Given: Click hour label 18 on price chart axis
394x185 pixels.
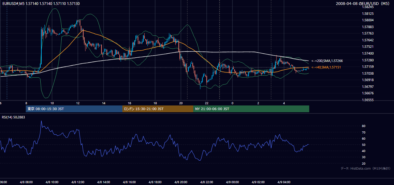Looking at the screenshot, I should click(x=155, y=103).
